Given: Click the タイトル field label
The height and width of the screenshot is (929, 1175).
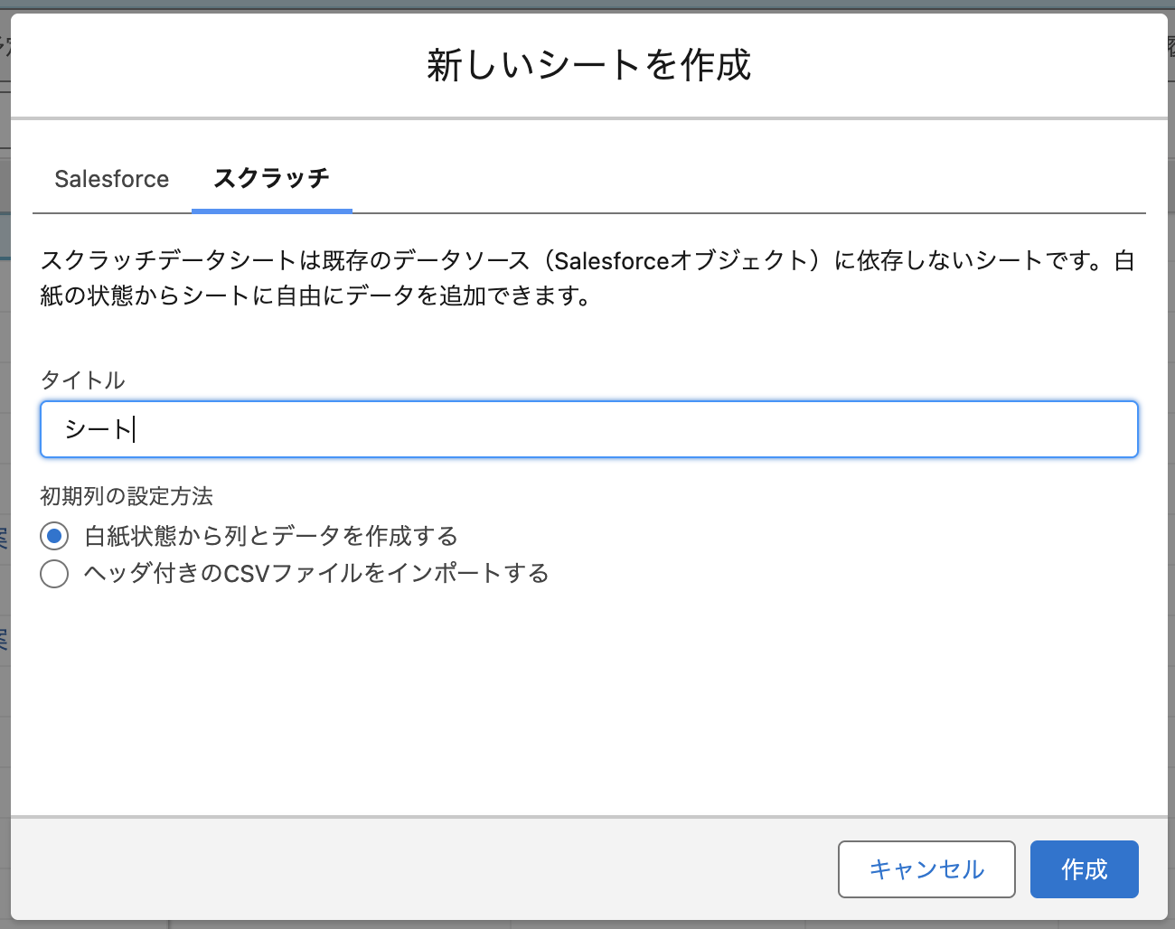Looking at the screenshot, I should pyautogui.click(x=82, y=380).
